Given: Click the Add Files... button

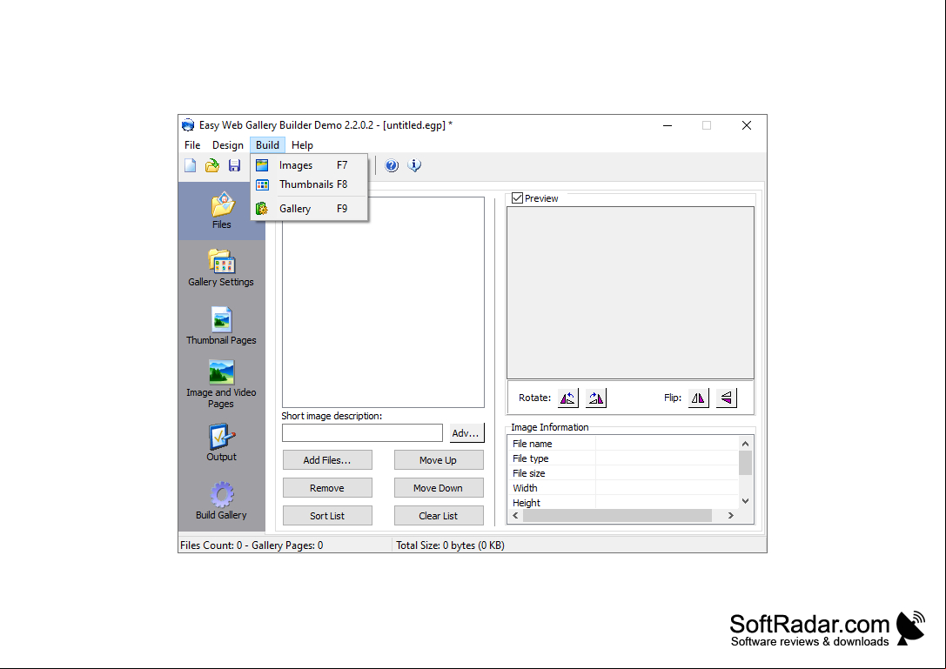Looking at the screenshot, I should tap(327, 460).
